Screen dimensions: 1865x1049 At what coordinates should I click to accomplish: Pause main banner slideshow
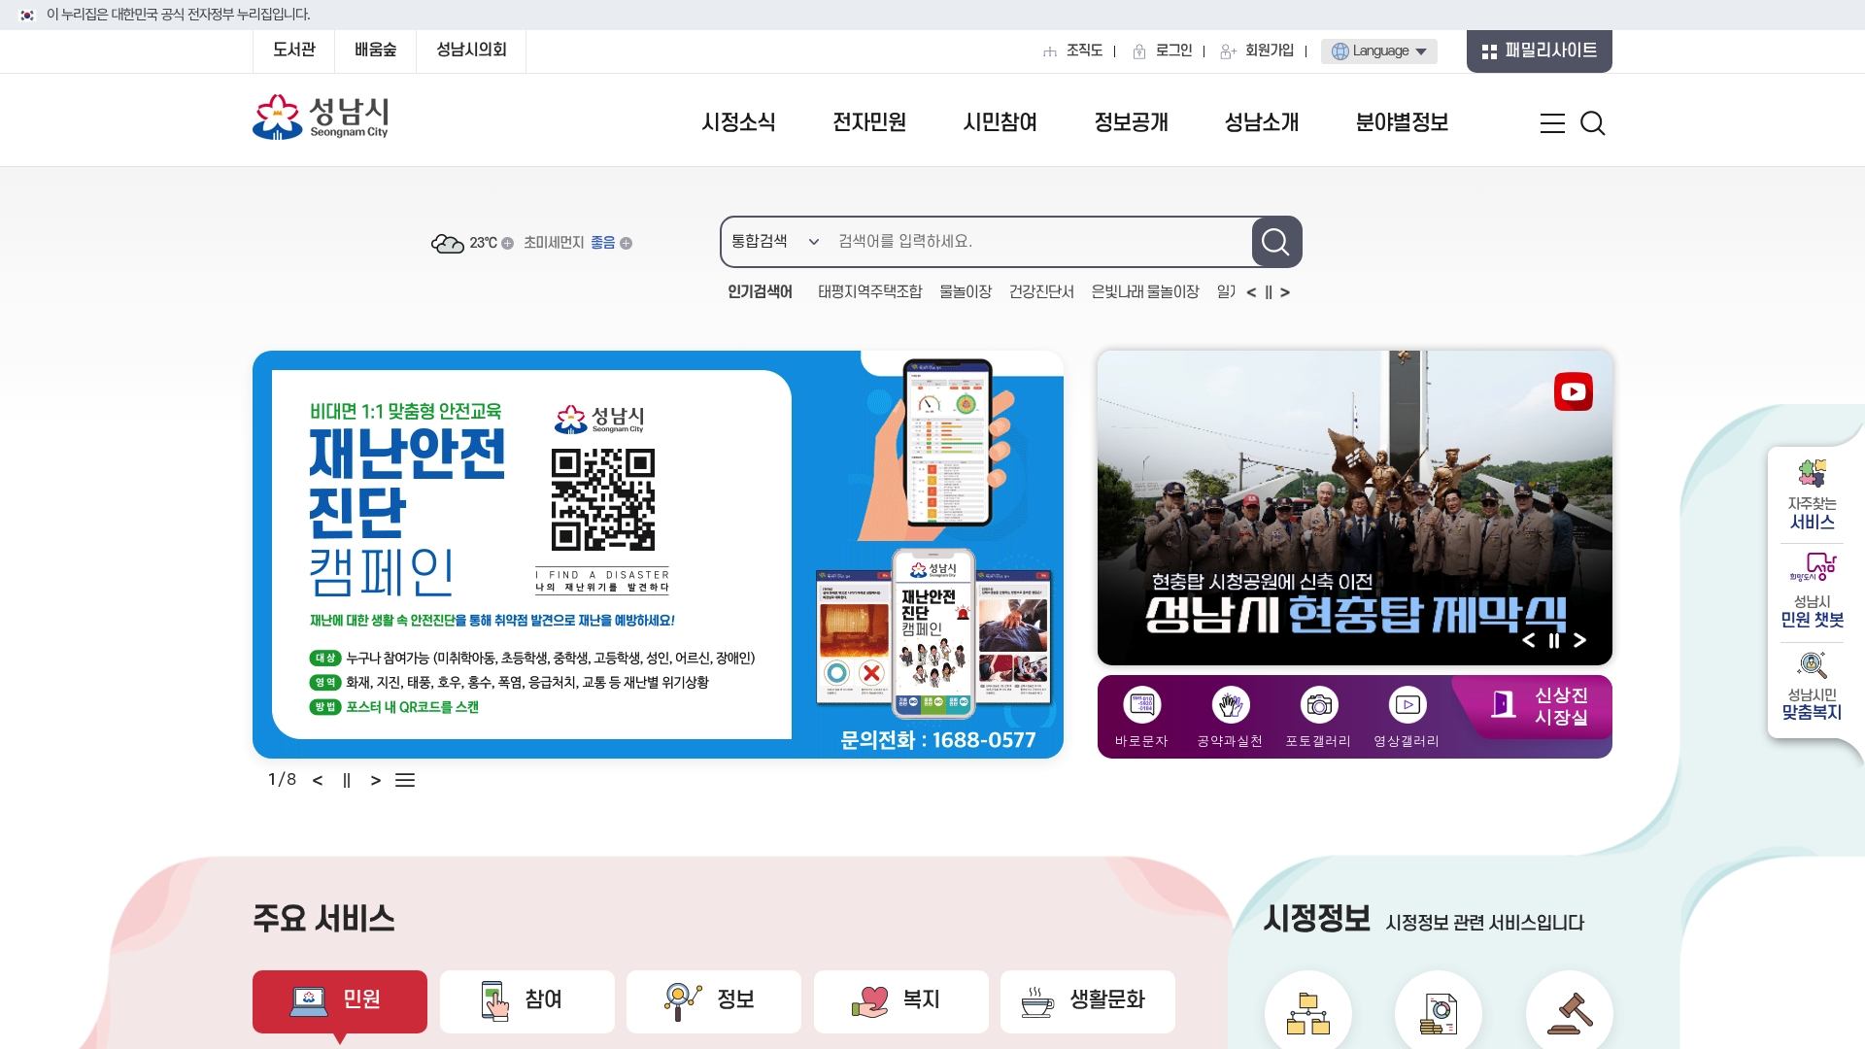click(347, 781)
